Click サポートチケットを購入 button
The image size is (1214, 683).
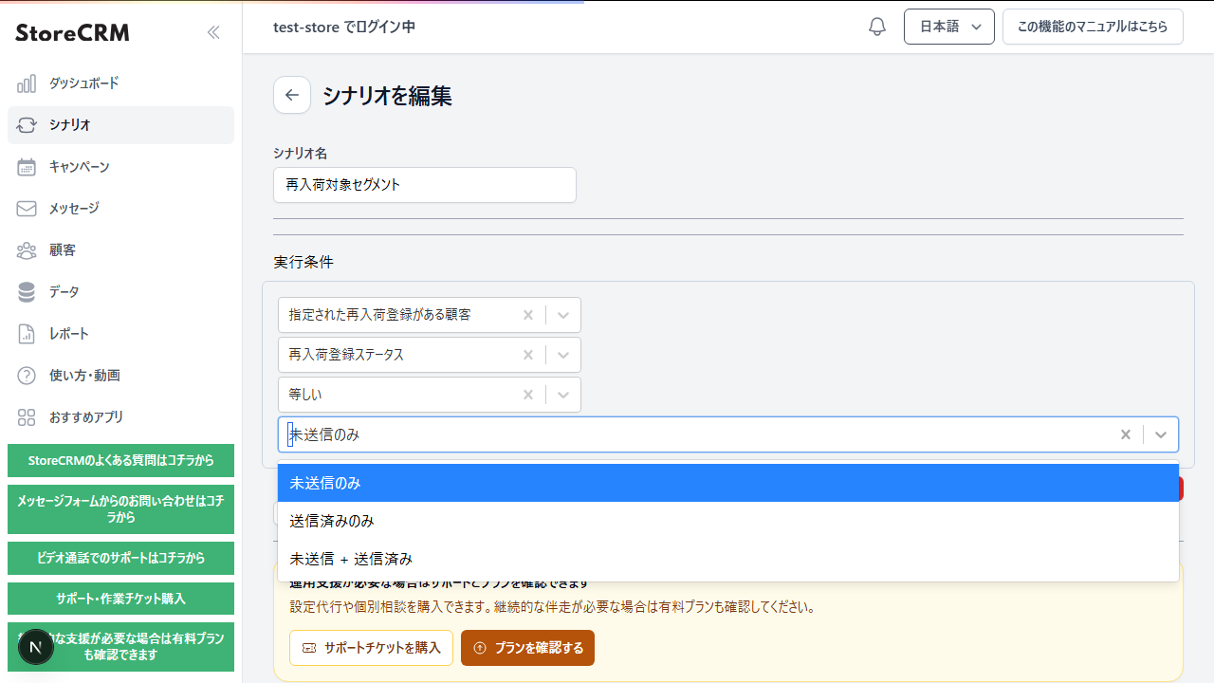click(x=371, y=648)
